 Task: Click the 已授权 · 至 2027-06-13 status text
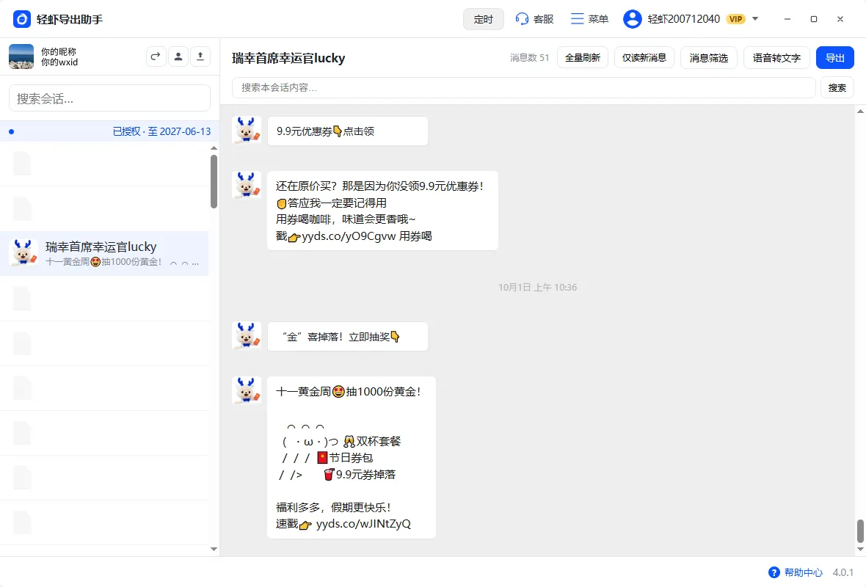tap(161, 131)
